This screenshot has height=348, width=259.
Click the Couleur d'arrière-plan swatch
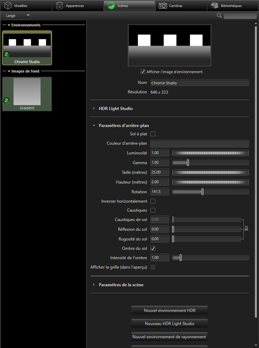point(200,144)
